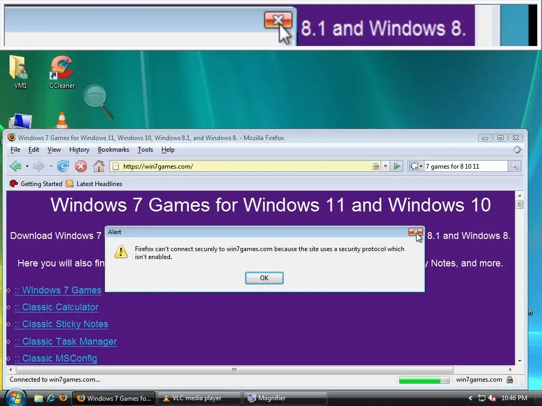Open the File menu
Screen dimensions: 542x406
pos(15,150)
